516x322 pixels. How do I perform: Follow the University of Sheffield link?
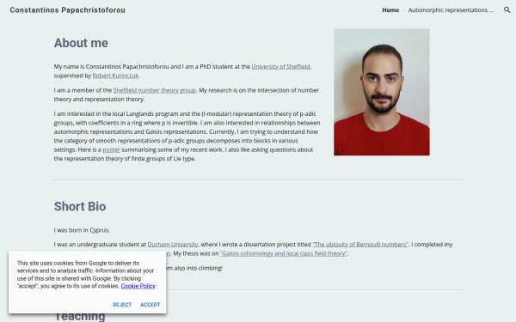280,66
